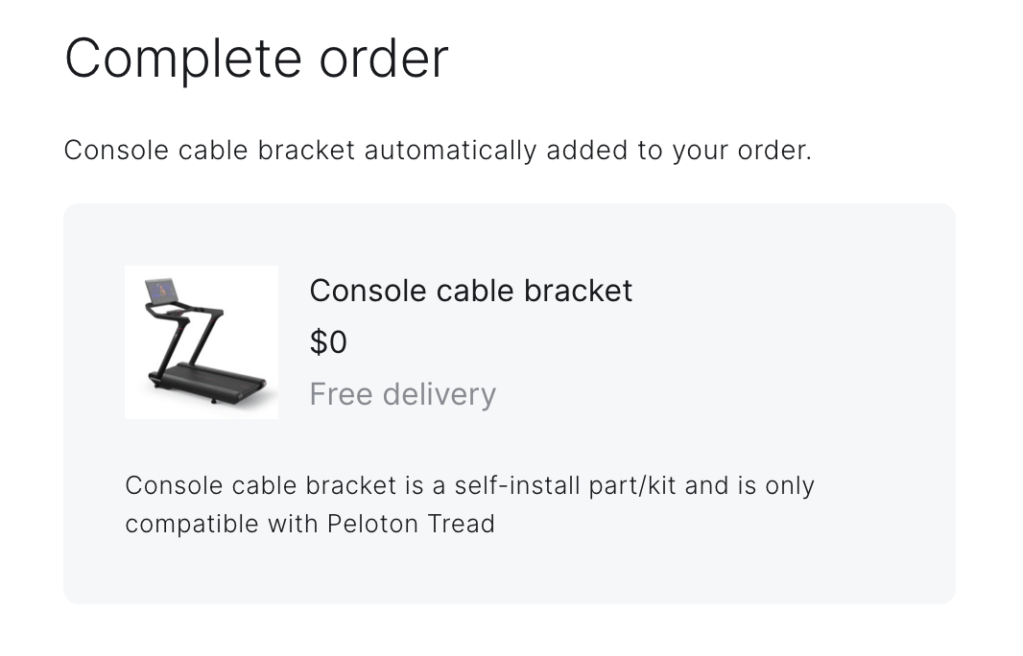The height and width of the screenshot is (656, 1023).
Task: Open the Console cable bracket product title
Action: [470, 291]
